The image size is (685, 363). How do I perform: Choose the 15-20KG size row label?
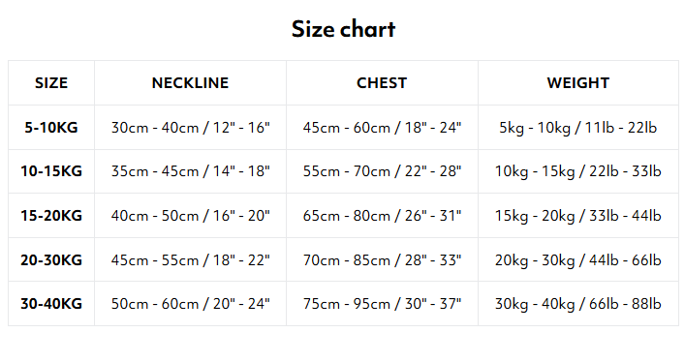pos(51,216)
